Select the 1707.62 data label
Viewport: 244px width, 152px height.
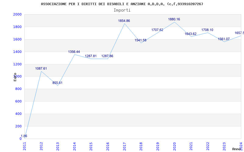coord(157,30)
